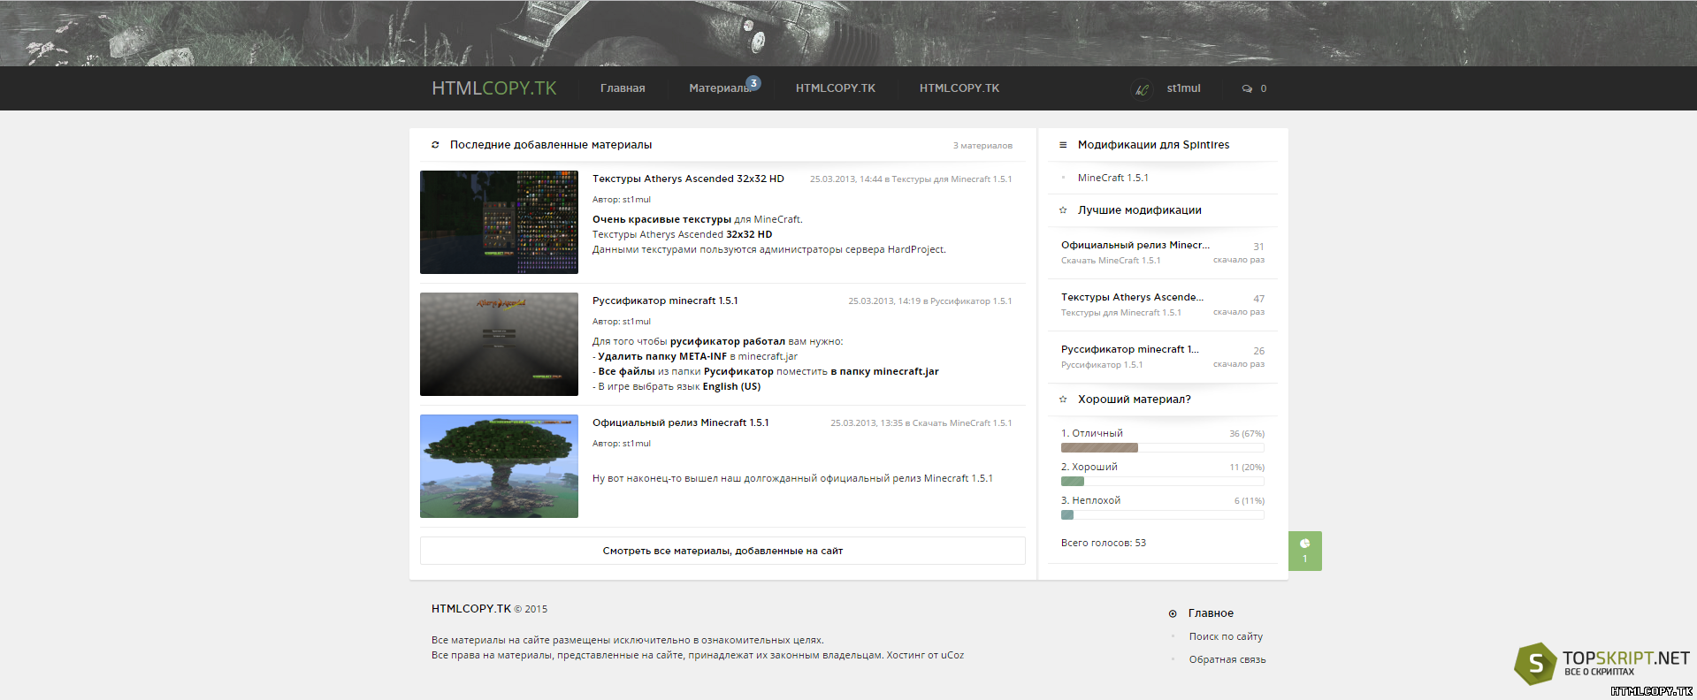Open article 'Текстуры Atherys Ascended 32x32 HD'
Viewport: 1697px width, 700px height.
688,179
